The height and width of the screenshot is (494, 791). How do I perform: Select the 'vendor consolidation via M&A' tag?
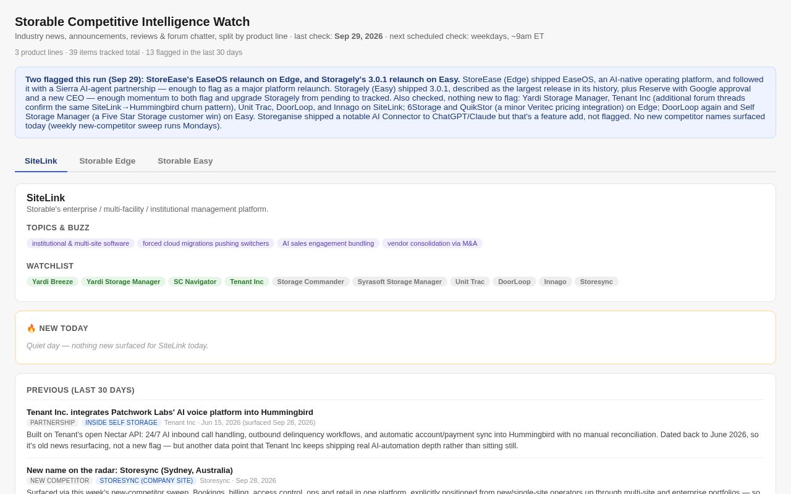[x=432, y=243]
